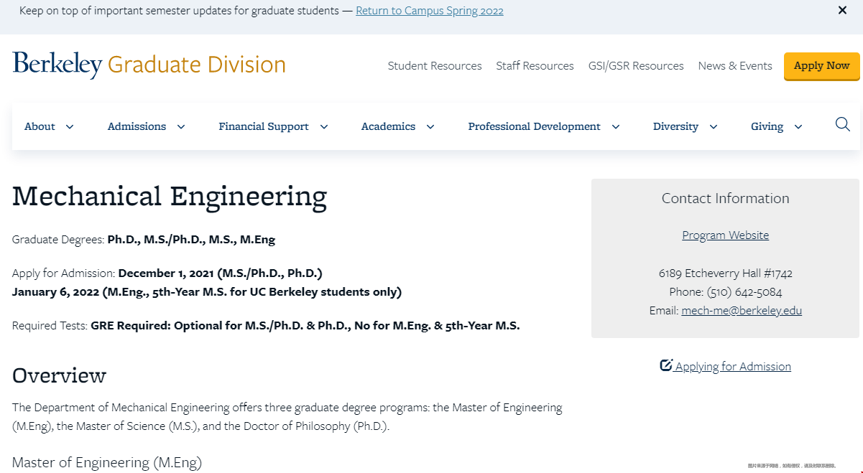Expand the Admissions menu chevron
Image resolution: width=863 pixels, height=473 pixels.
[181, 127]
